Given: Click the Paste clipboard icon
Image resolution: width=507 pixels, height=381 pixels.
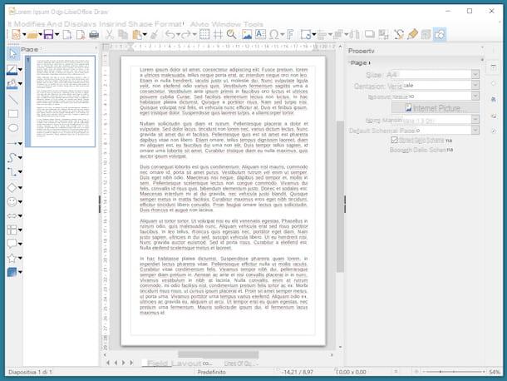Looking at the screenshot, I should pos(137,34).
